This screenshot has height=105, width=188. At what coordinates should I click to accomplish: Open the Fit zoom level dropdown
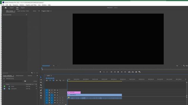click(56, 66)
